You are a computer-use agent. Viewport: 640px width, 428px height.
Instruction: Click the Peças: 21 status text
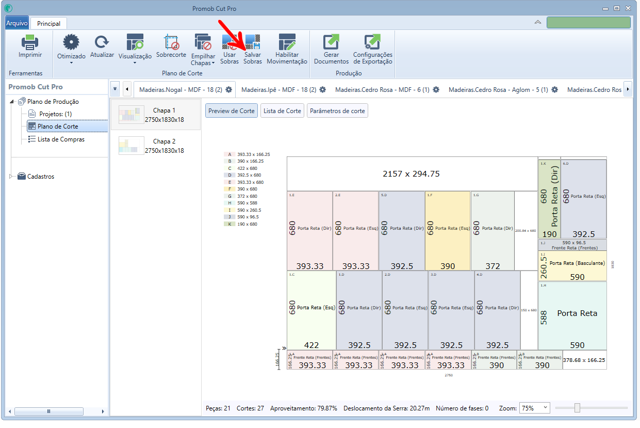click(x=218, y=408)
